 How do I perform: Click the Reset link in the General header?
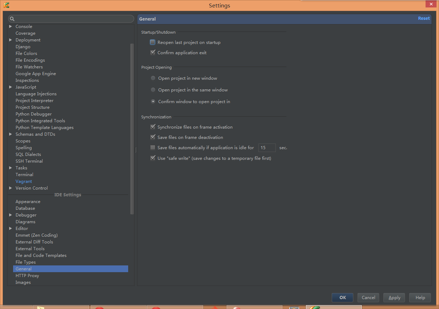pyautogui.click(x=424, y=18)
